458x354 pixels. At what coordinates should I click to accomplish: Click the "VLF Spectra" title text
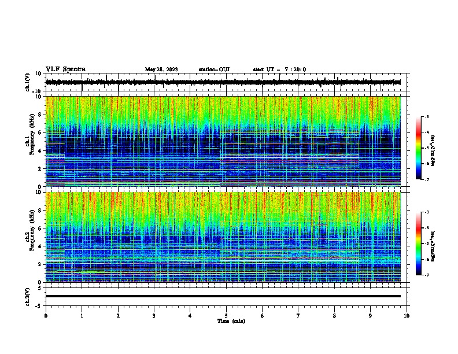coord(65,69)
